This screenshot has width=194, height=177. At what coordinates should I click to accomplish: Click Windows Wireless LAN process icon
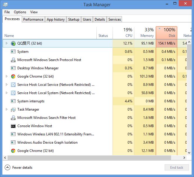[13, 134]
